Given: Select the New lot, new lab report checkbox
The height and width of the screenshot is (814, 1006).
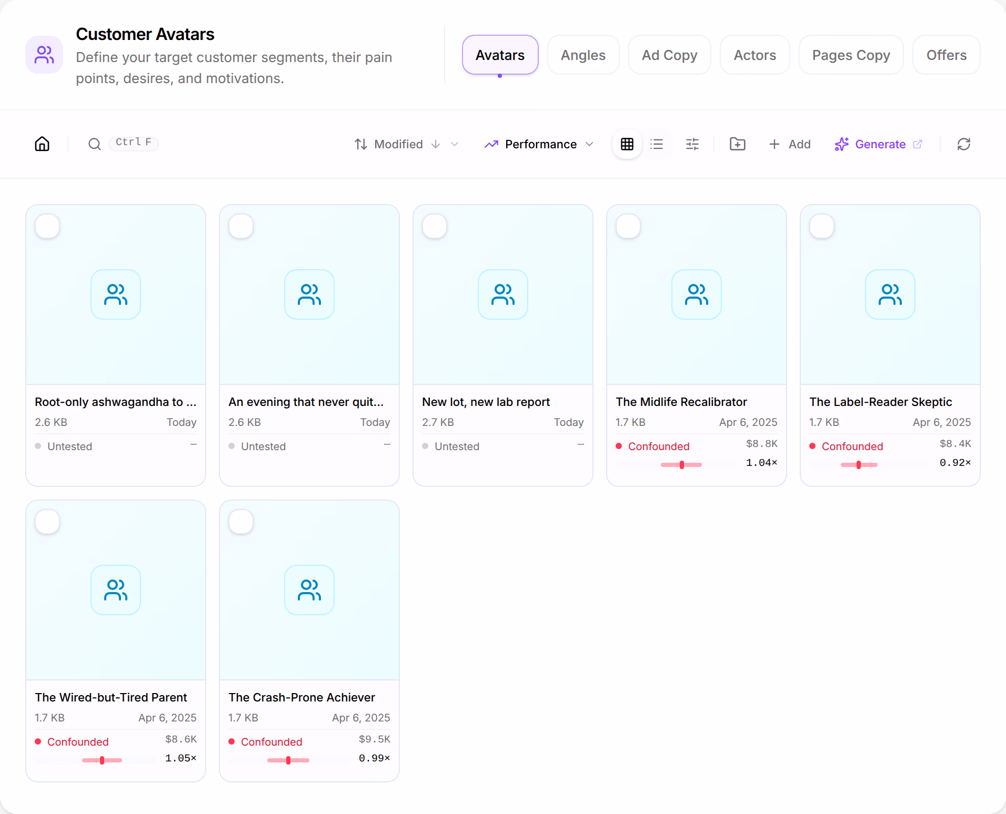Looking at the screenshot, I should tap(435, 227).
